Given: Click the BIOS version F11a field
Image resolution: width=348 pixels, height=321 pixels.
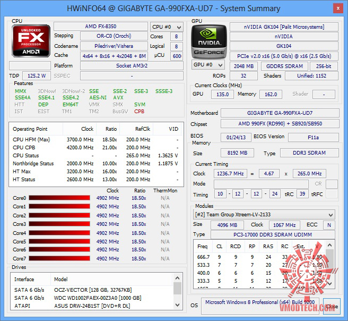Looking at the screenshot, I should click(314, 137).
